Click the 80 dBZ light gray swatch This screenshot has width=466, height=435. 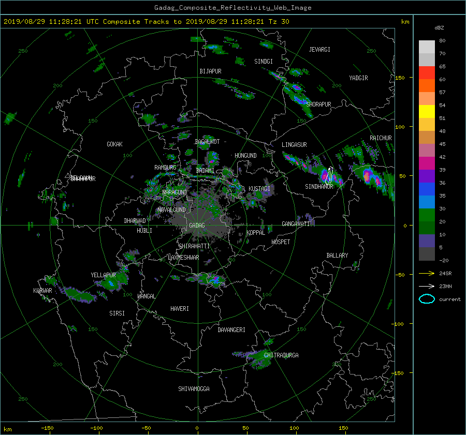427,47
